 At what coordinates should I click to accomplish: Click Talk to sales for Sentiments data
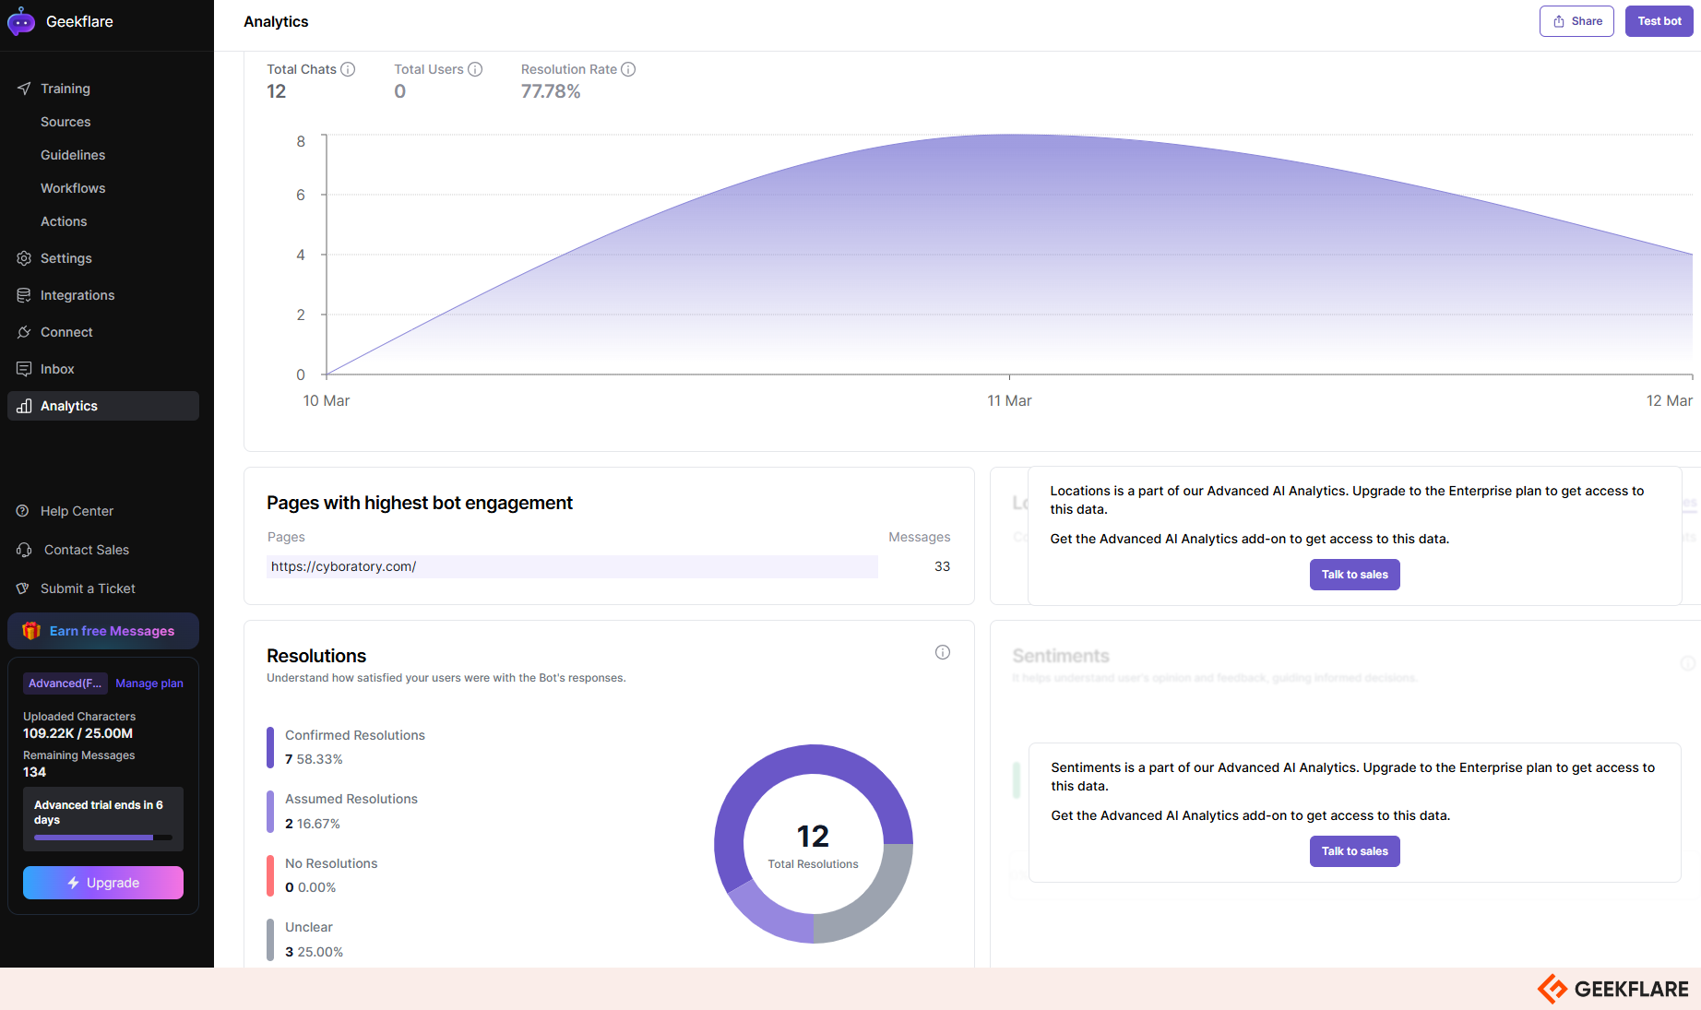(1354, 850)
